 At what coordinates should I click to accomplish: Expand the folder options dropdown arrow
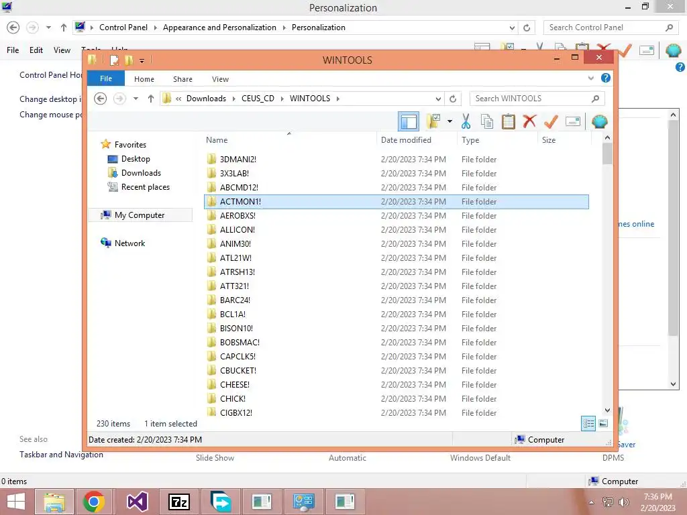[x=450, y=121]
